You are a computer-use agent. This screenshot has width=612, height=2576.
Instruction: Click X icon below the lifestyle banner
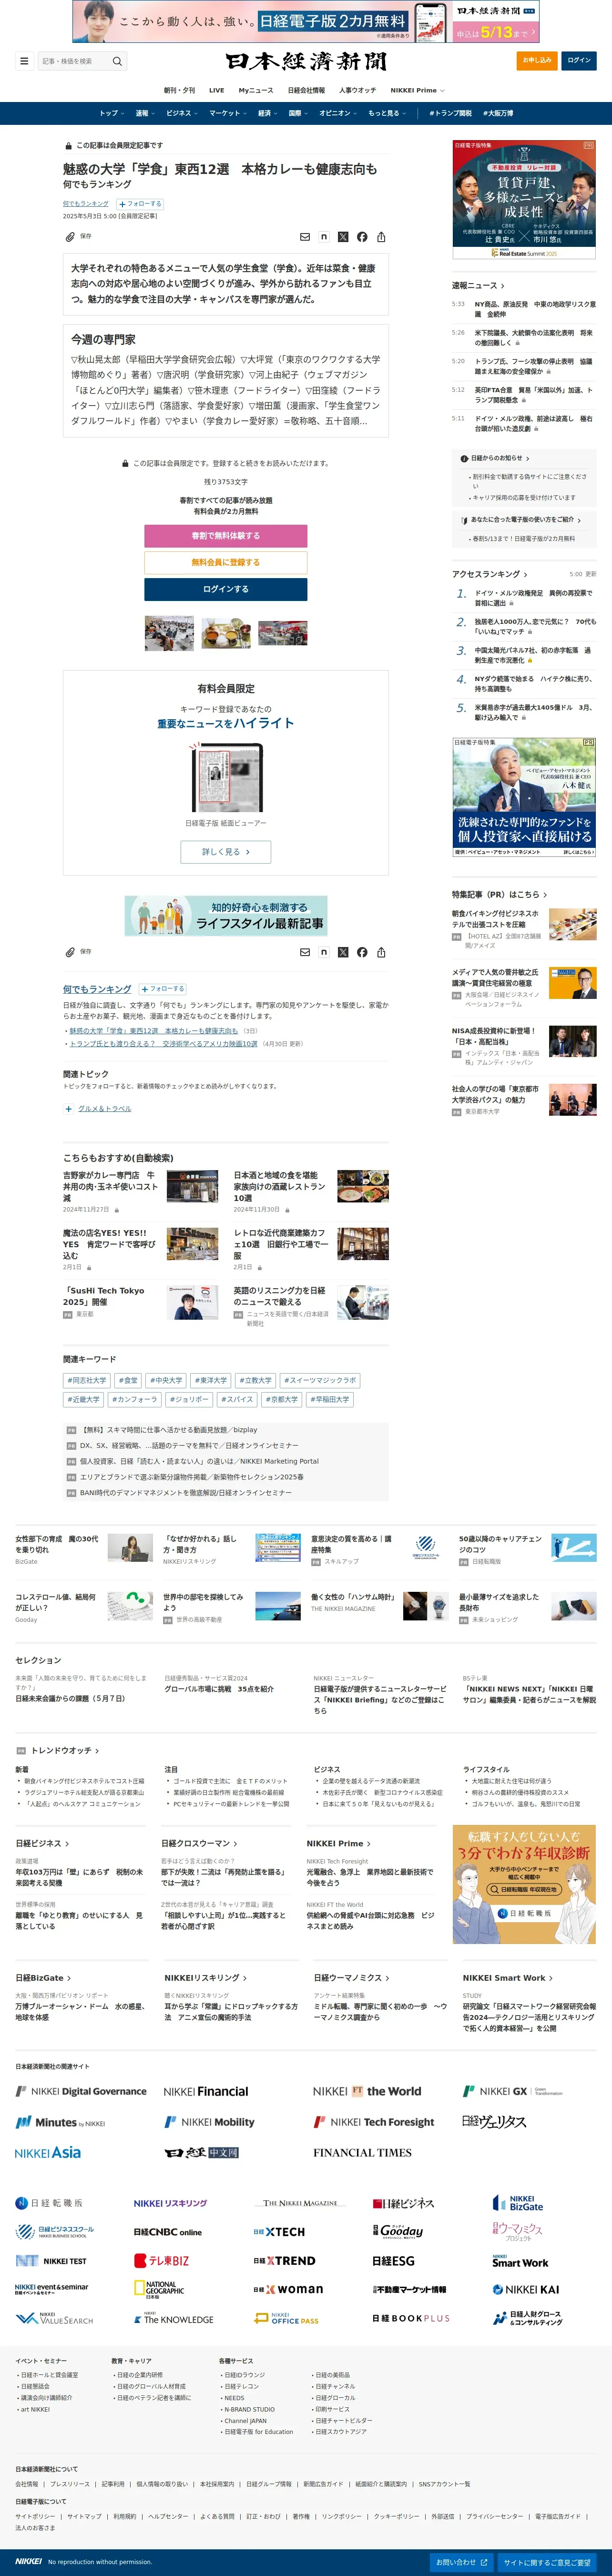tap(343, 952)
